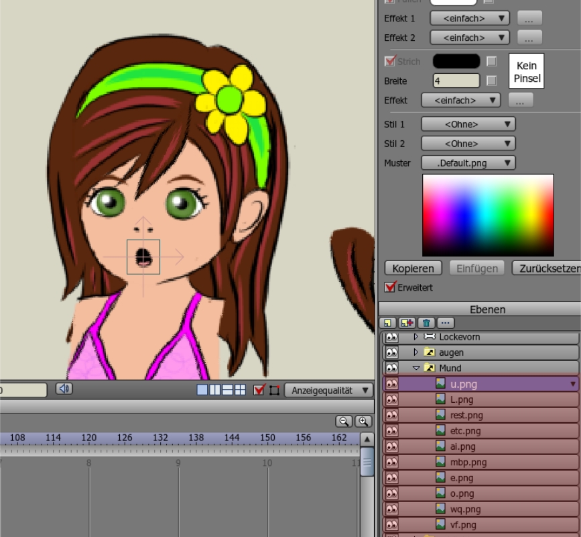Delete layer using the trash can icon
Screen dimensions: 581x537
pyautogui.click(x=426, y=324)
